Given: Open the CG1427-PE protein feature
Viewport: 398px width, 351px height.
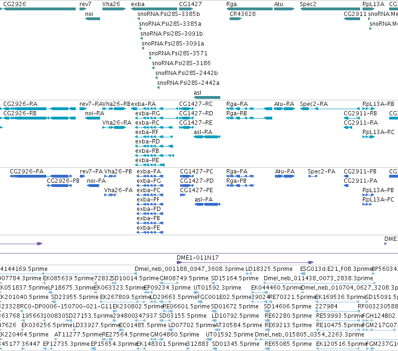Looking at the screenshot, I should (183, 195).
